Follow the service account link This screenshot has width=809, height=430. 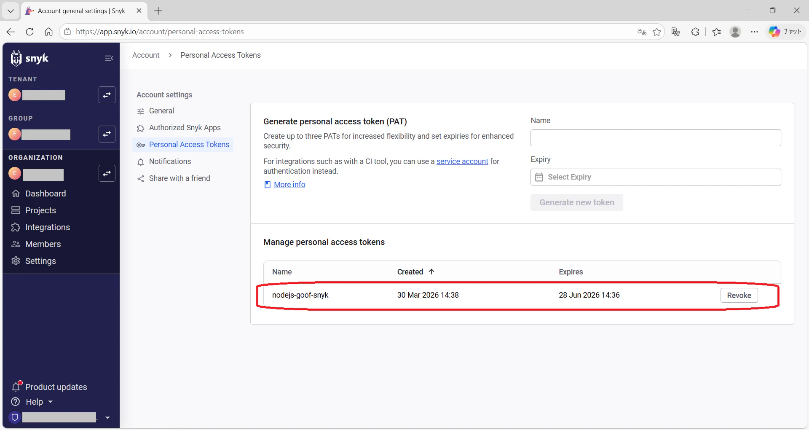462,161
